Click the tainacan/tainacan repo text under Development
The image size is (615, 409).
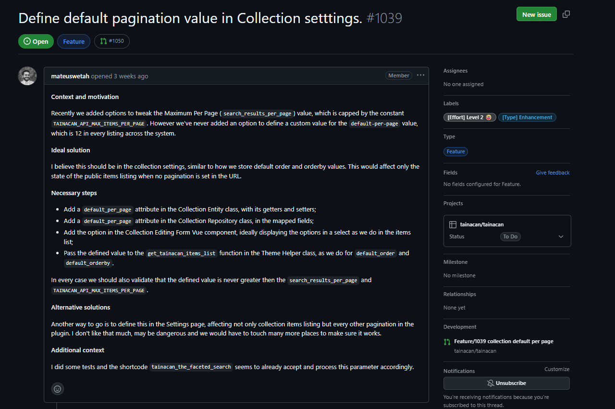tap(475, 351)
